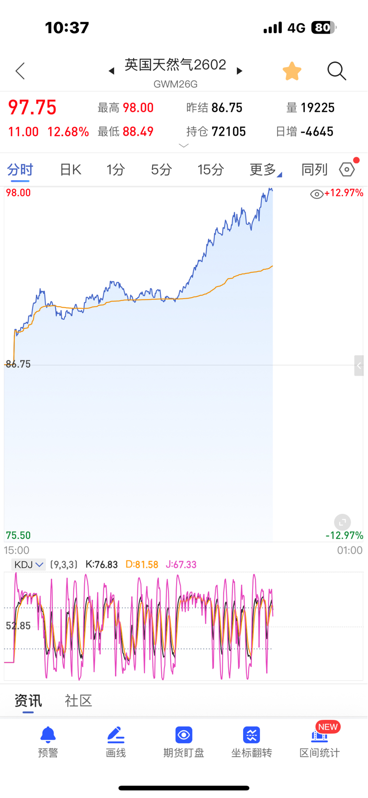Viewport: 368px width, 798px height.
Task: Open the 社区 community tab
Action: click(78, 701)
